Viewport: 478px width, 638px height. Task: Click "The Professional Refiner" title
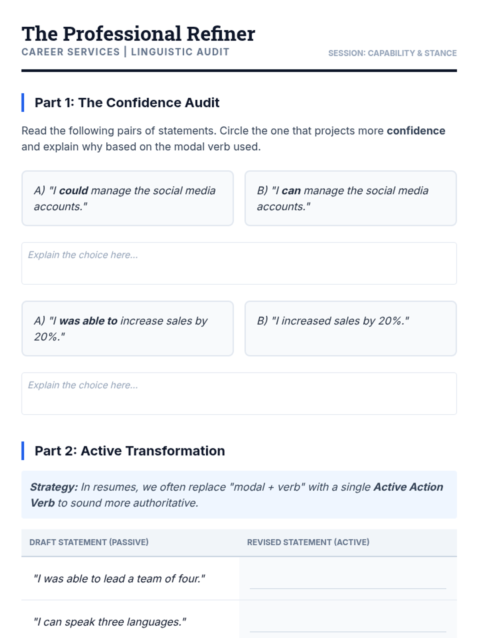click(138, 34)
